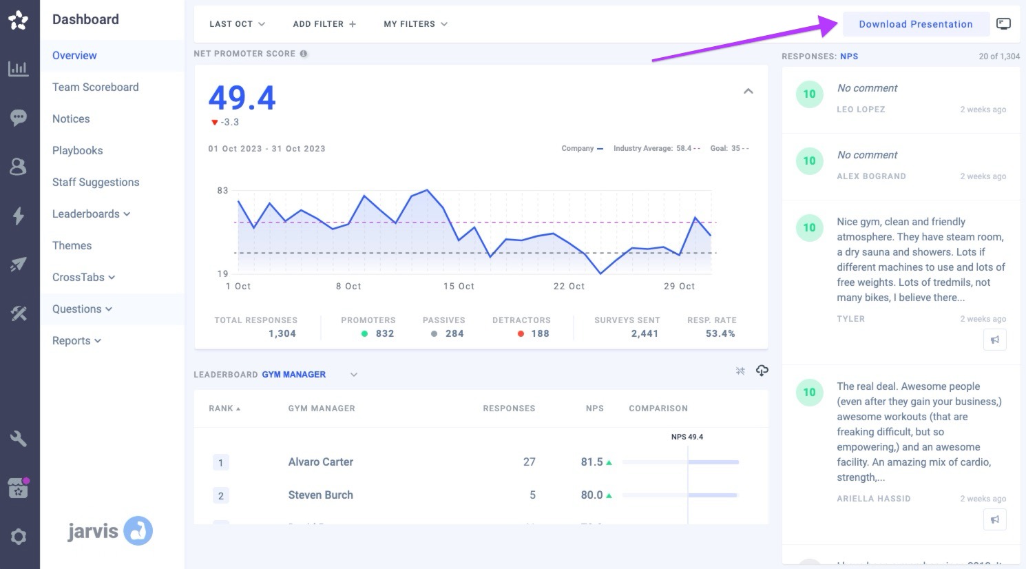Click the Download Presentation button
This screenshot has height=569, width=1026.
point(915,24)
